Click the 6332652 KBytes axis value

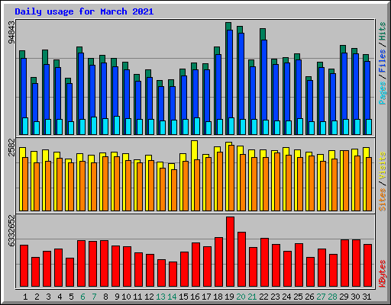tap(11, 230)
